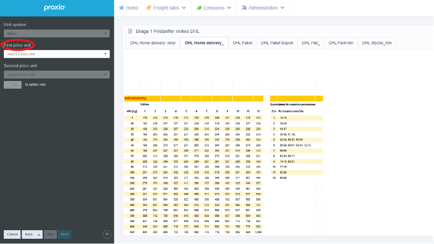
Task: Expand the Freight rates menu chevron
Action: click(x=184, y=8)
